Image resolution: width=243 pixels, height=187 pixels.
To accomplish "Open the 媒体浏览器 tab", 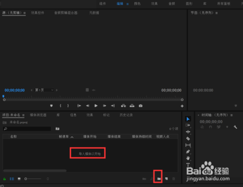I will pos(38,115).
